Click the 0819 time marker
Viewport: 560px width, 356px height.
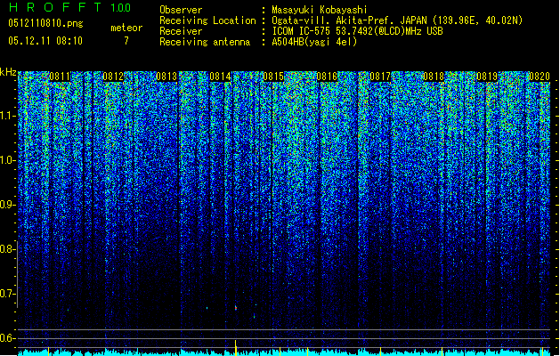coord(487,77)
